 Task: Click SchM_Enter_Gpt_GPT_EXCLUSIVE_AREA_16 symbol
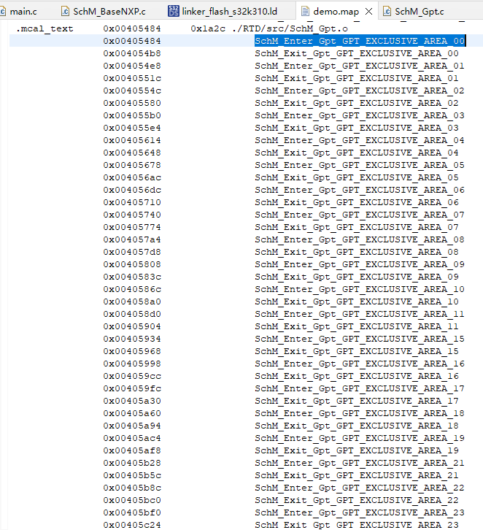click(360, 364)
